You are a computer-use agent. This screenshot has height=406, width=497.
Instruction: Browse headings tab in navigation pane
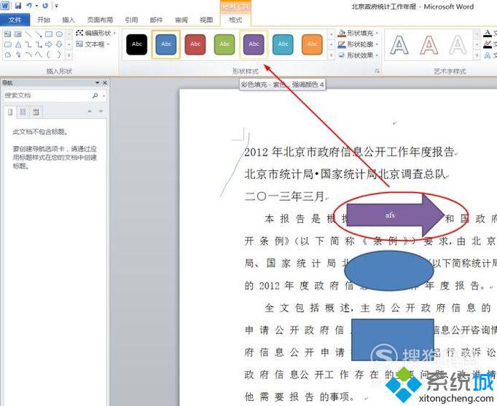(x=10, y=112)
